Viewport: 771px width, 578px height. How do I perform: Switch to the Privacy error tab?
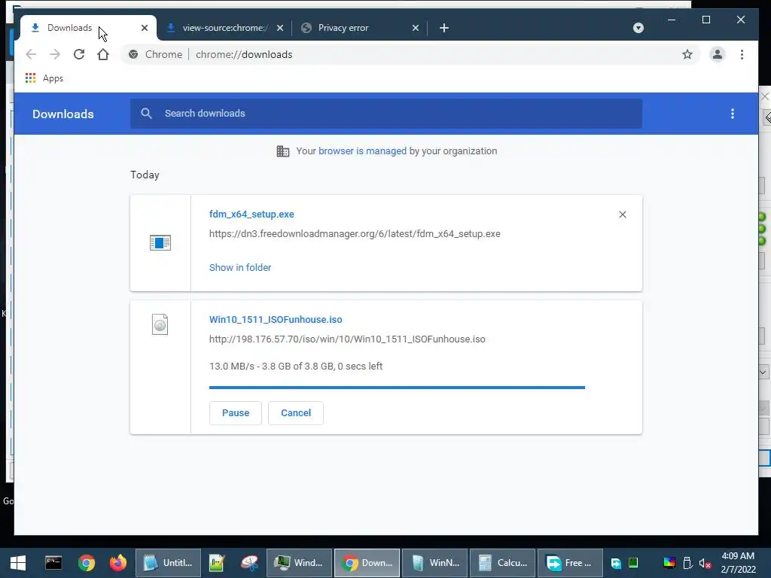pos(361,28)
